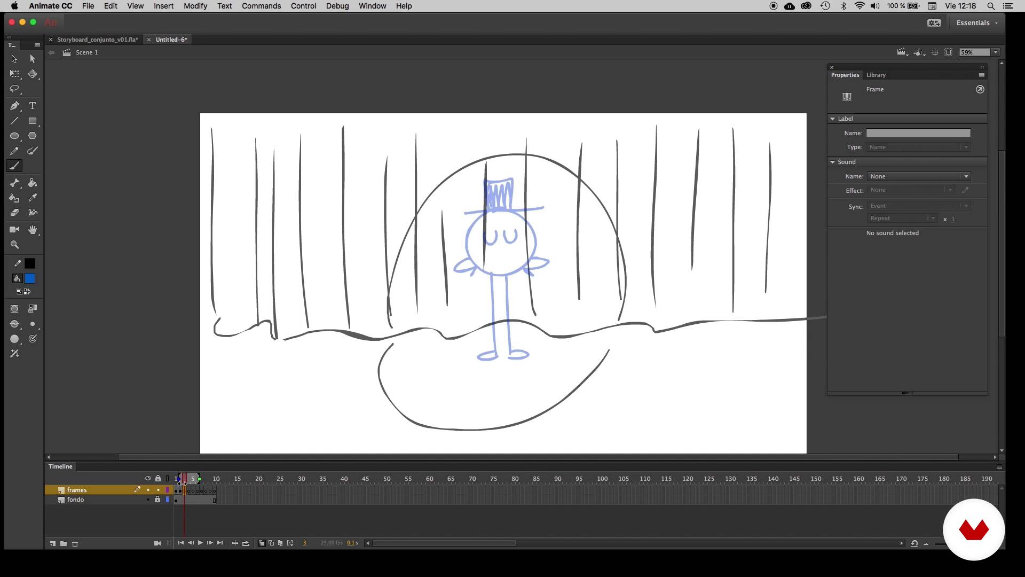Open the Sync Event dropdown
Image resolution: width=1025 pixels, height=577 pixels.
919,206
